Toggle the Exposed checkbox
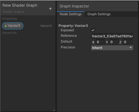The width and height of the screenshot is (139, 112). coord(93,30)
